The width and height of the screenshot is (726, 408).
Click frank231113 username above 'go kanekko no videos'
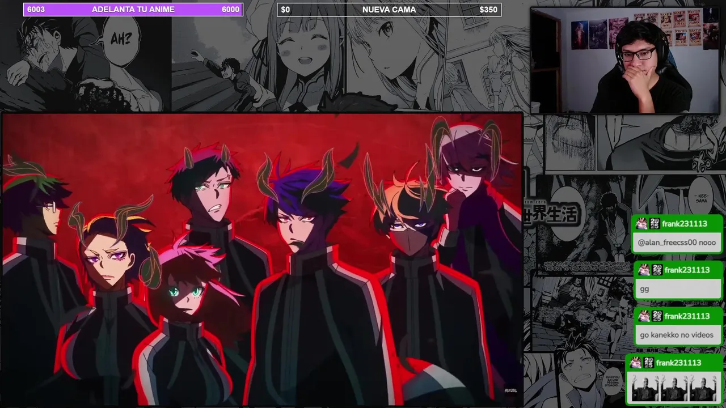[x=687, y=316]
